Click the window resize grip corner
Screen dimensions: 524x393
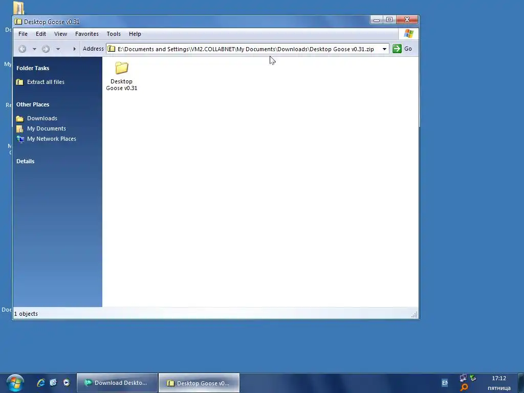[x=414, y=315]
